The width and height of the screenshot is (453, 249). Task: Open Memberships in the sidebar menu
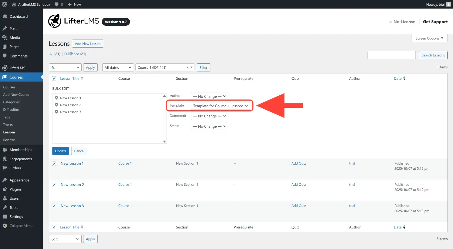click(21, 150)
